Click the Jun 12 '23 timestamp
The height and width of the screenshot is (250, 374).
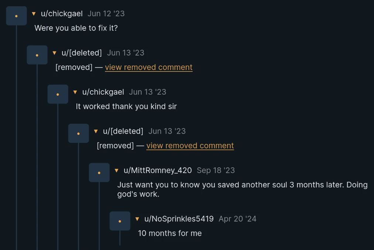(x=106, y=14)
